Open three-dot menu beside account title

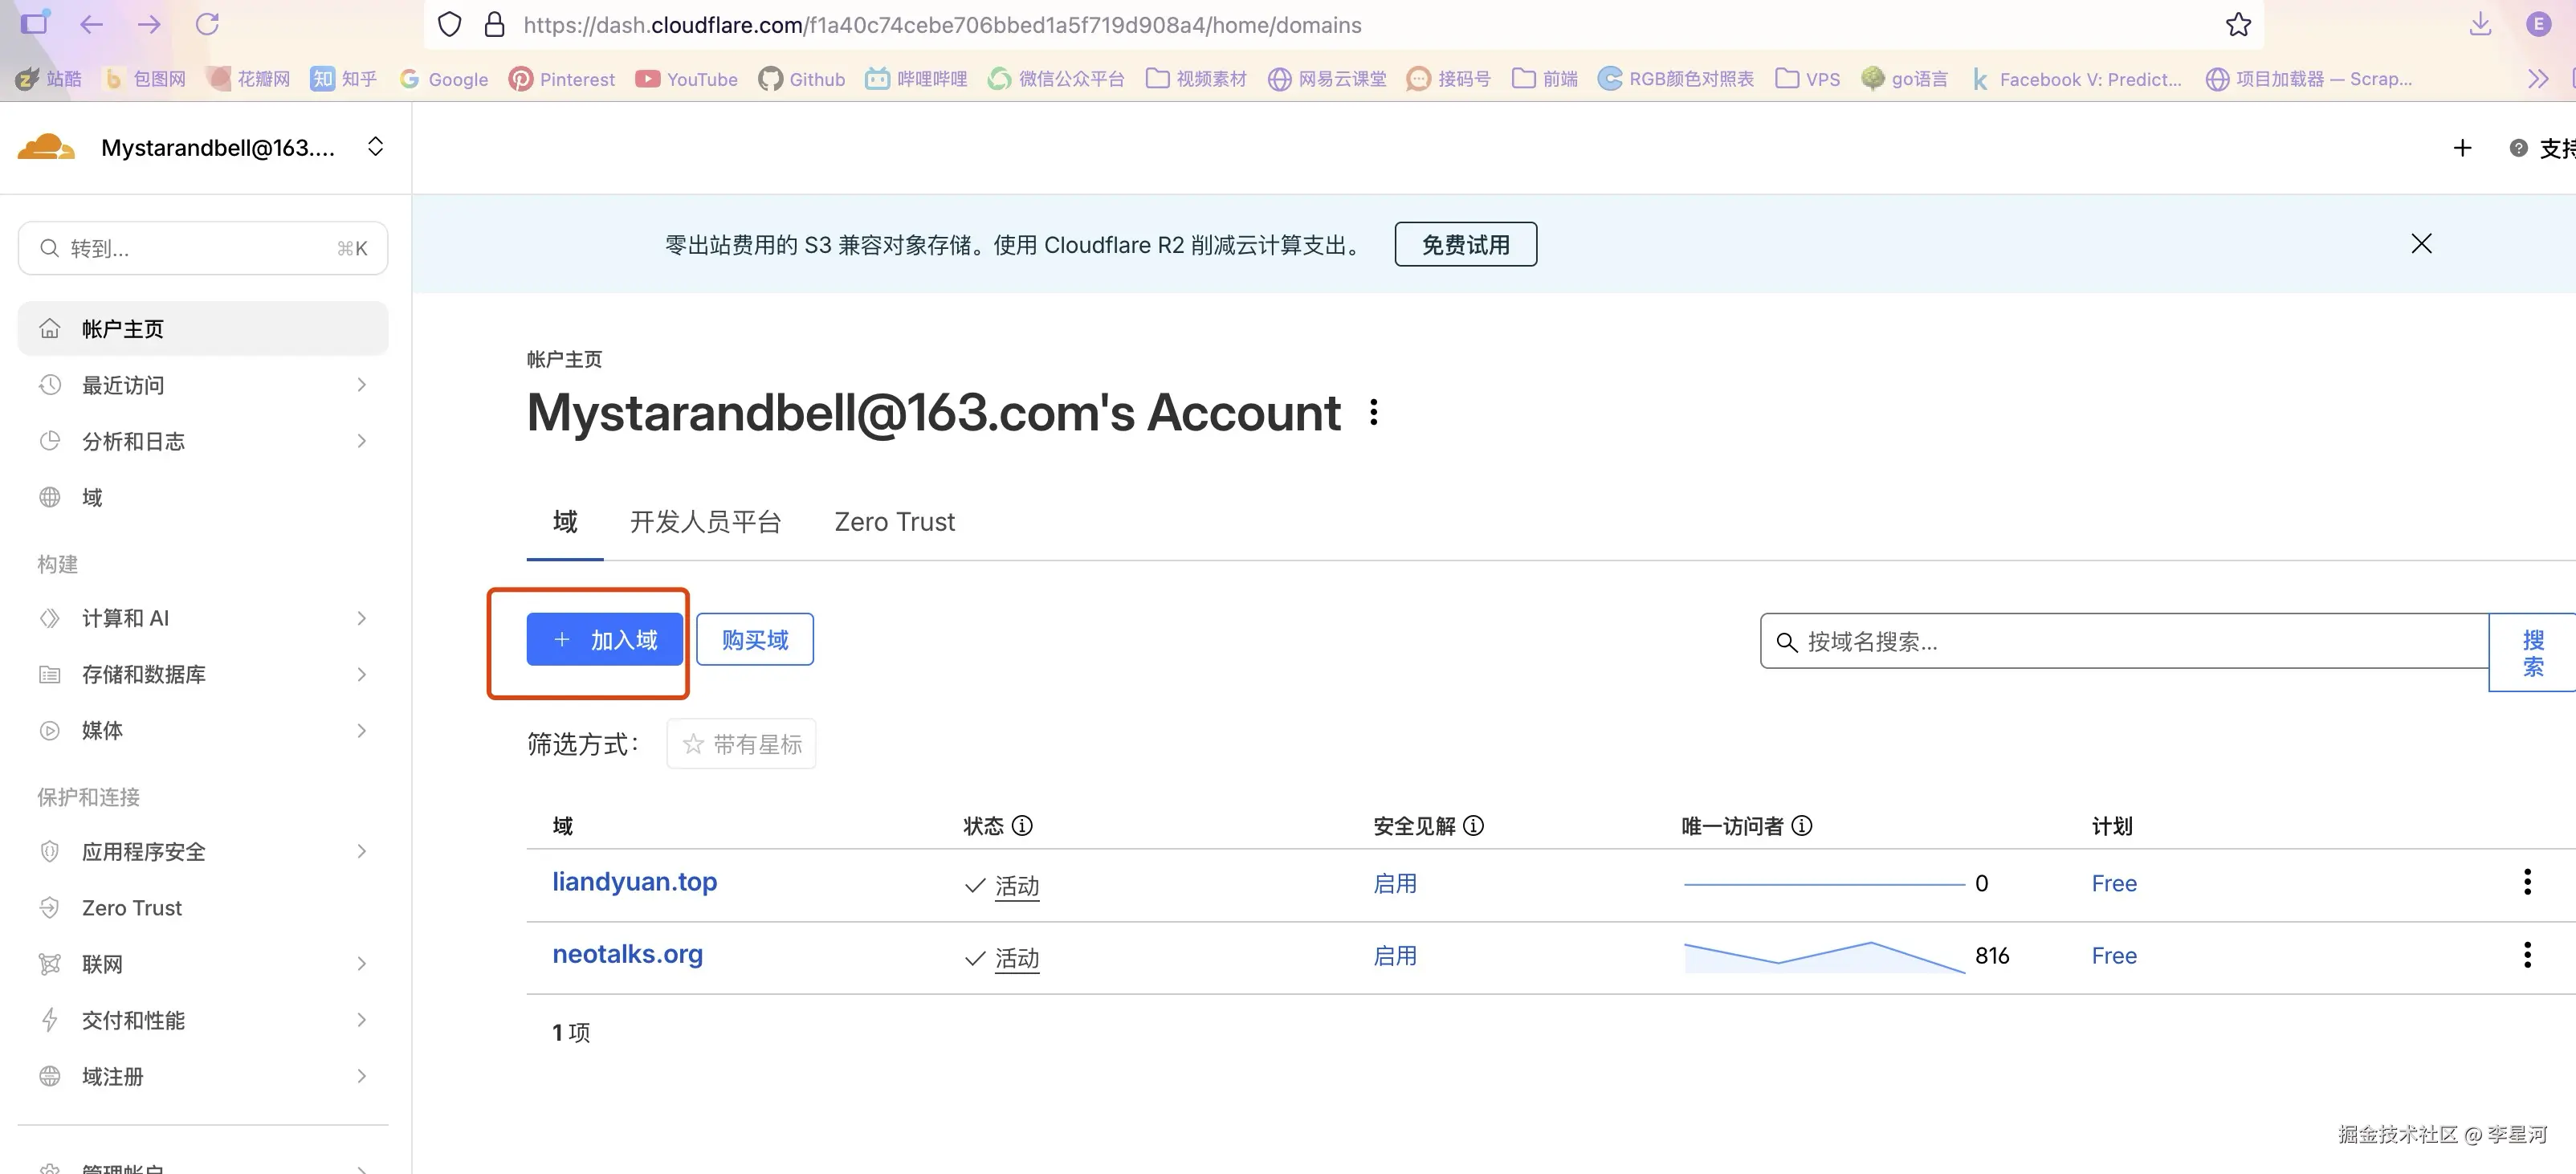click(1374, 412)
